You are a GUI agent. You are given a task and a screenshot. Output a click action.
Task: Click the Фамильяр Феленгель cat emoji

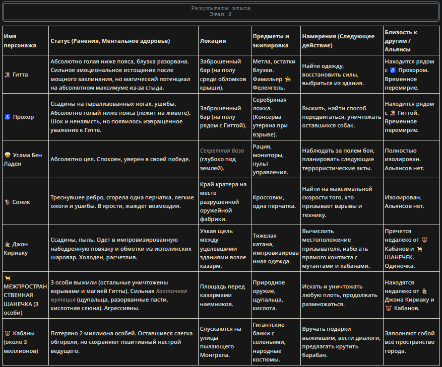[287, 79]
